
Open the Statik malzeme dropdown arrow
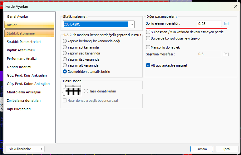tap(131, 24)
